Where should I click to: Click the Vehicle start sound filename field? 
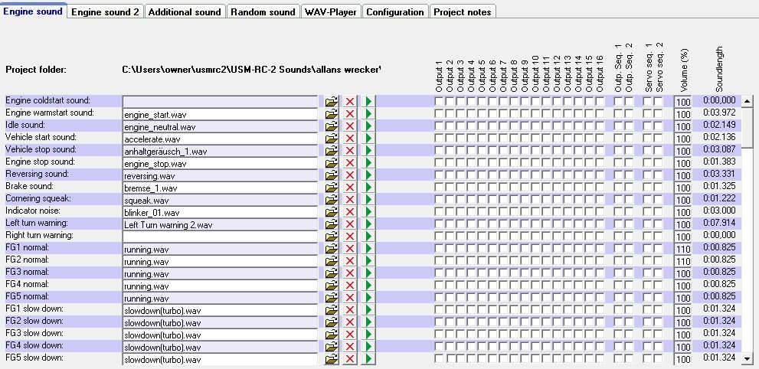(220, 139)
